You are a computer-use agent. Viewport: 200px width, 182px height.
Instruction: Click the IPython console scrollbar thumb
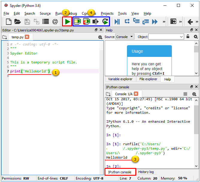coord(196,120)
